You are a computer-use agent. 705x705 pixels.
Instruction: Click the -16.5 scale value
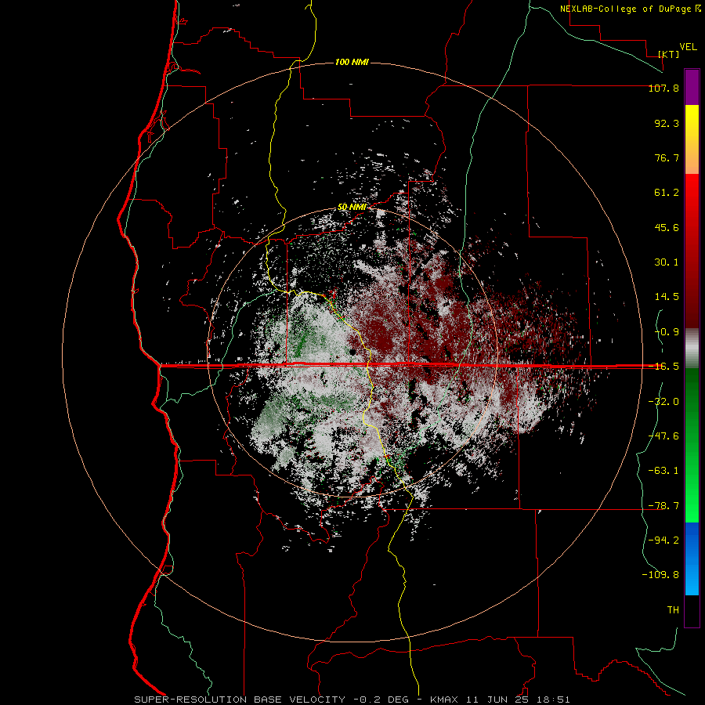tap(663, 367)
